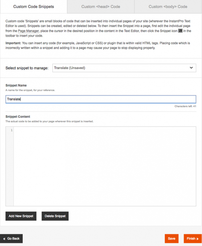Click the double-chevron icon on Go Back
Viewport: 202px width, 246px height.
click(x=4, y=239)
